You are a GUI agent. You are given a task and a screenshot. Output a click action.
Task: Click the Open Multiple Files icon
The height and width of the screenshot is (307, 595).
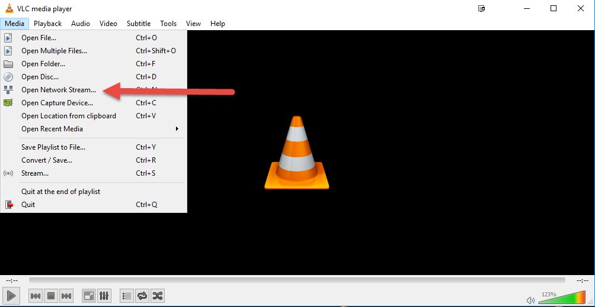(x=8, y=51)
